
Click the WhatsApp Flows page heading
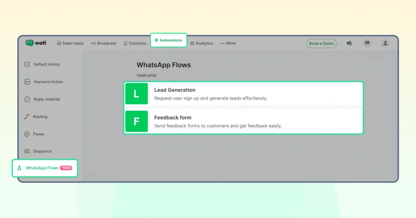coord(163,65)
